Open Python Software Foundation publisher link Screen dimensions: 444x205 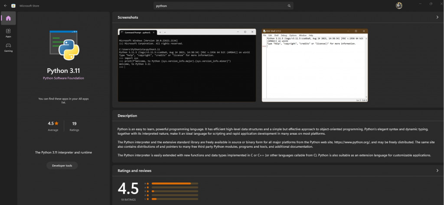[63, 78]
